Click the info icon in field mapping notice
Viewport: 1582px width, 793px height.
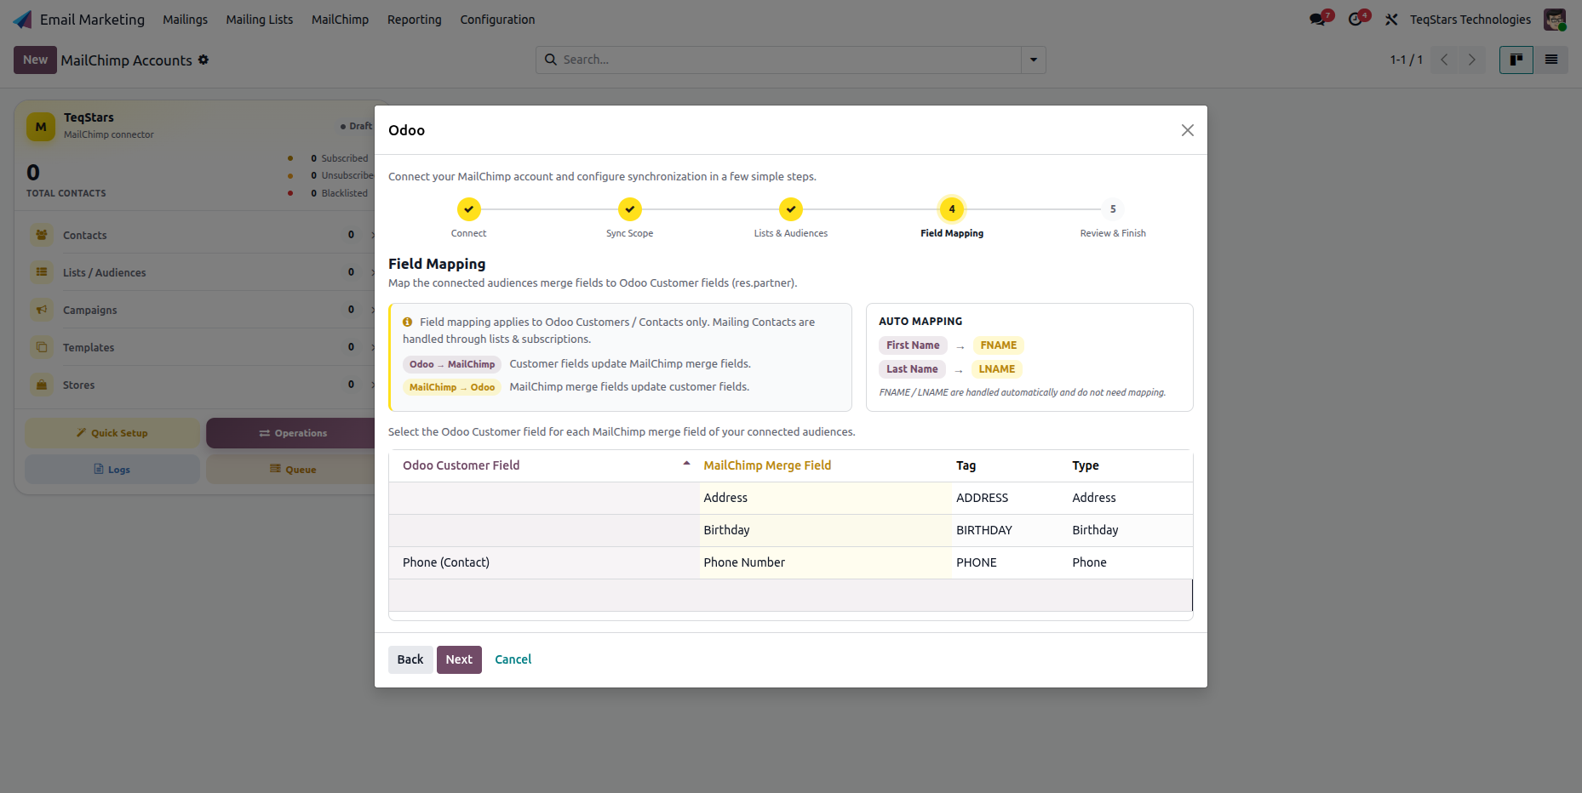(x=408, y=322)
